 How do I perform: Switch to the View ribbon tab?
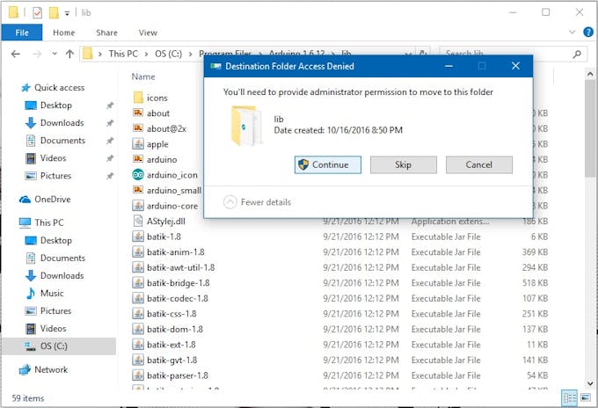[148, 33]
